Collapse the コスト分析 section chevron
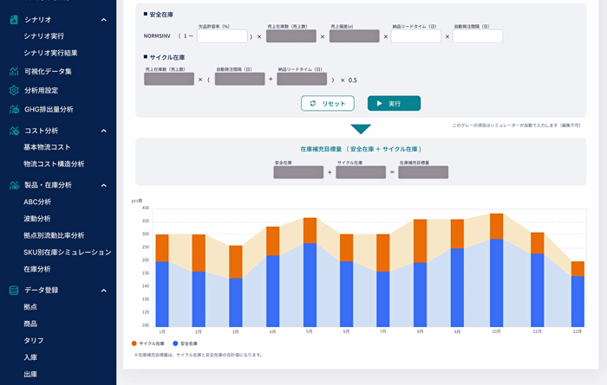607x385 pixels. (x=103, y=131)
